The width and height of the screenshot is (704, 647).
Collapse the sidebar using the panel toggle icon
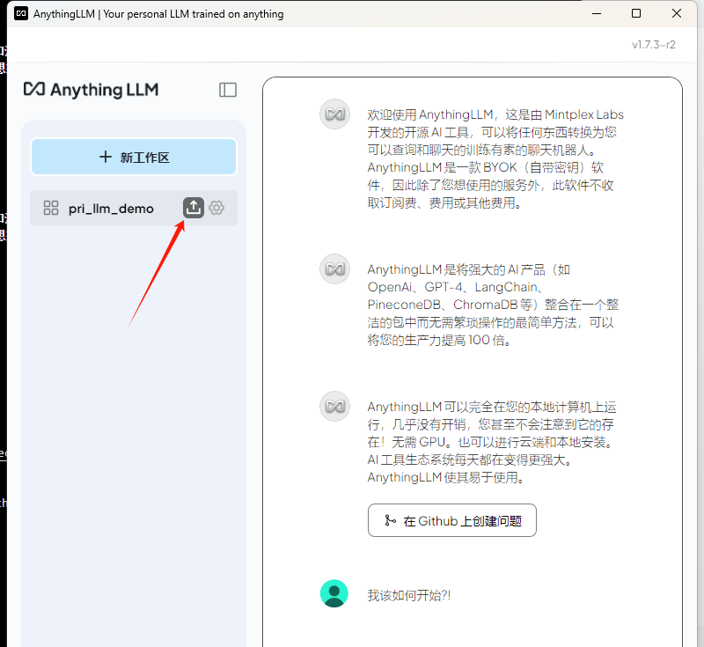click(x=228, y=90)
